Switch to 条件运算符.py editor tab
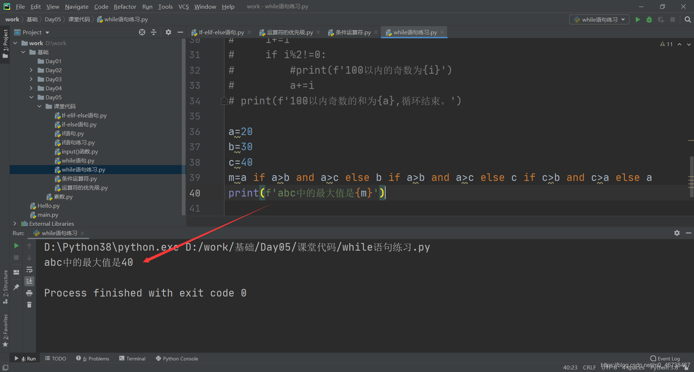Viewport: 694px width, 372px height. tap(353, 32)
